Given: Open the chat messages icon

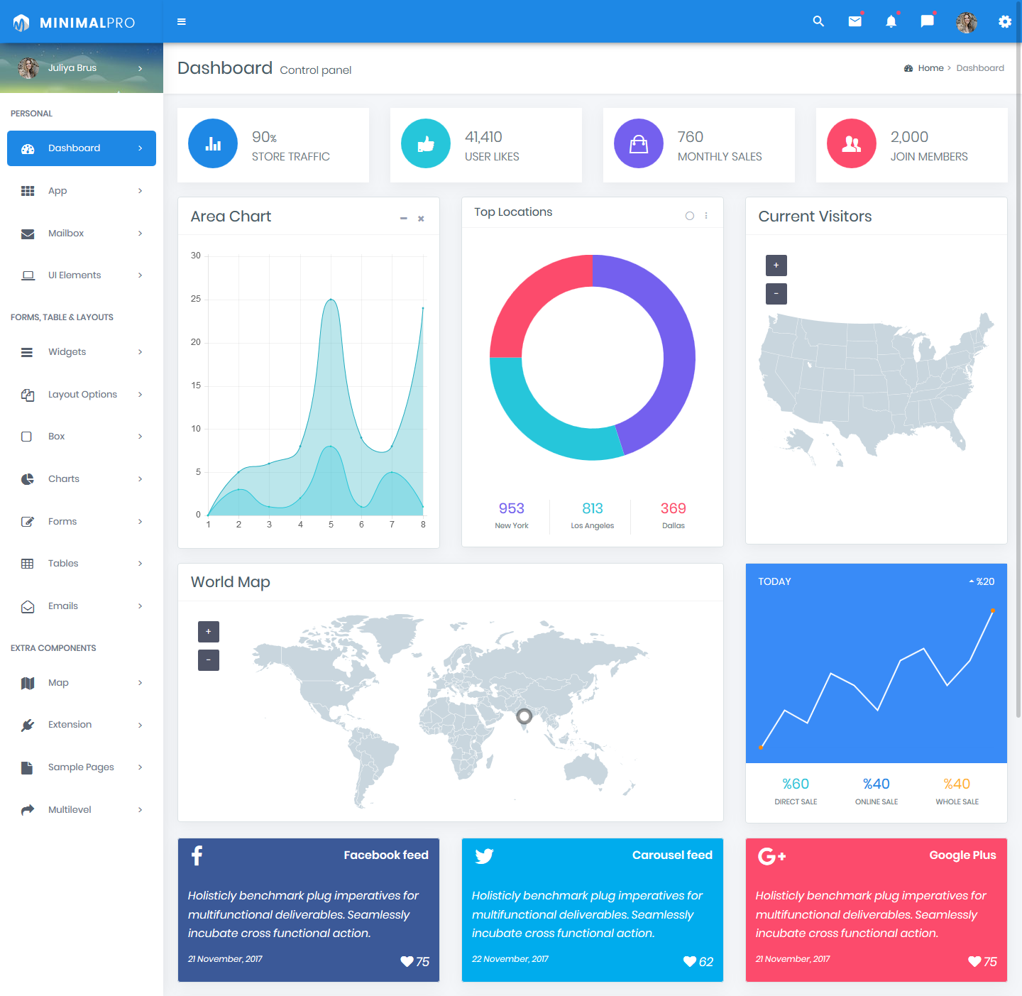Looking at the screenshot, I should point(928,21).
